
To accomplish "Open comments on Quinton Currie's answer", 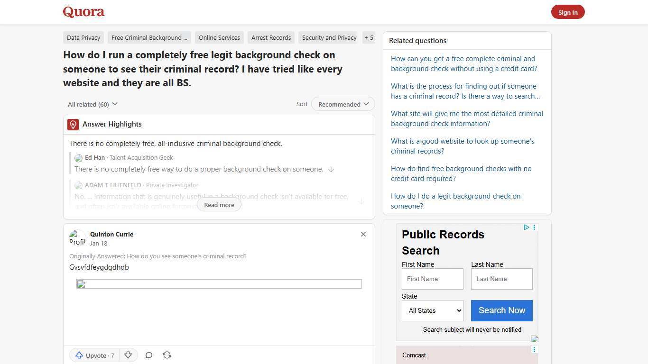I will [x=148, y=355].
